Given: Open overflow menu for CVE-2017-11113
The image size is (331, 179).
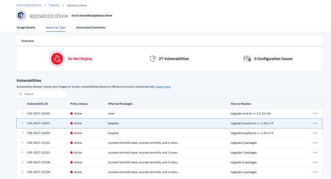Looking at the screenshot, I should pos(315,153).
